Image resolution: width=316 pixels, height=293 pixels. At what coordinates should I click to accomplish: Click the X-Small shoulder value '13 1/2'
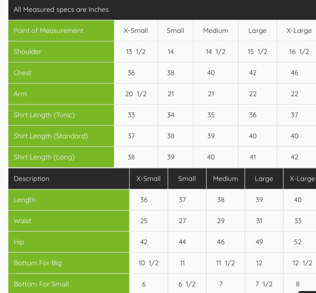(x=136, y=52)
